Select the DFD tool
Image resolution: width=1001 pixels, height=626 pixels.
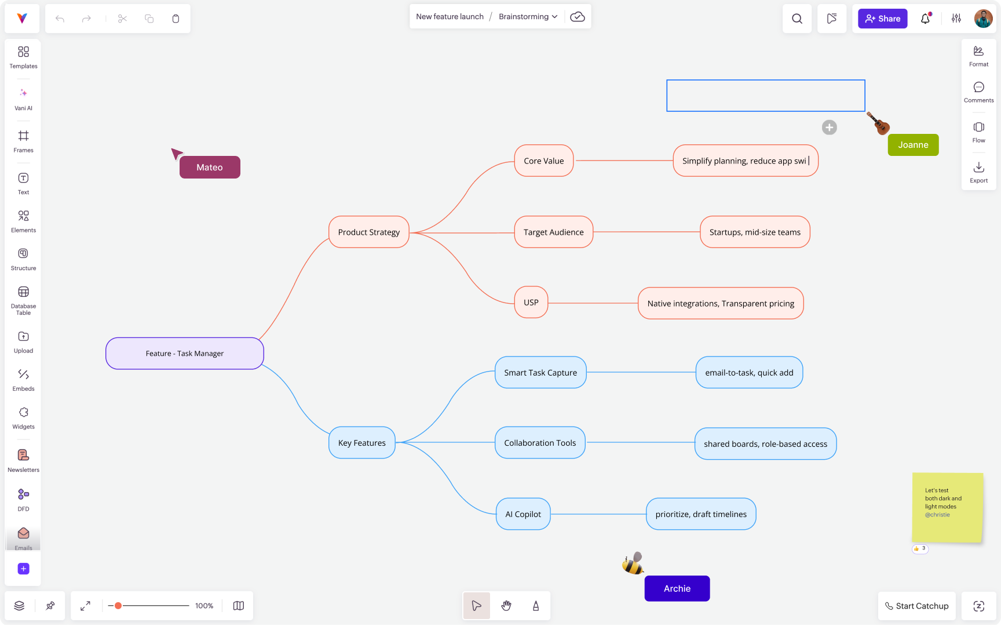23,498
